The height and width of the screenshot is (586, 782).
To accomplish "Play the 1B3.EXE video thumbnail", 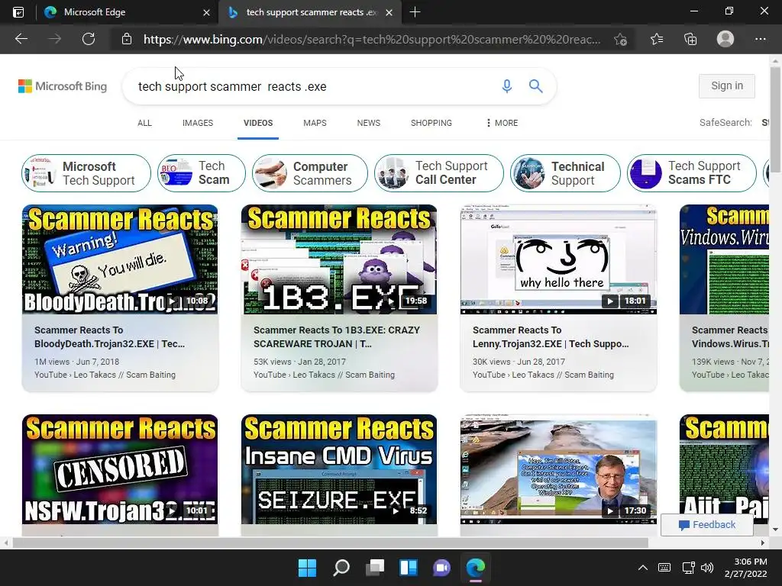I will pos(339,259).
